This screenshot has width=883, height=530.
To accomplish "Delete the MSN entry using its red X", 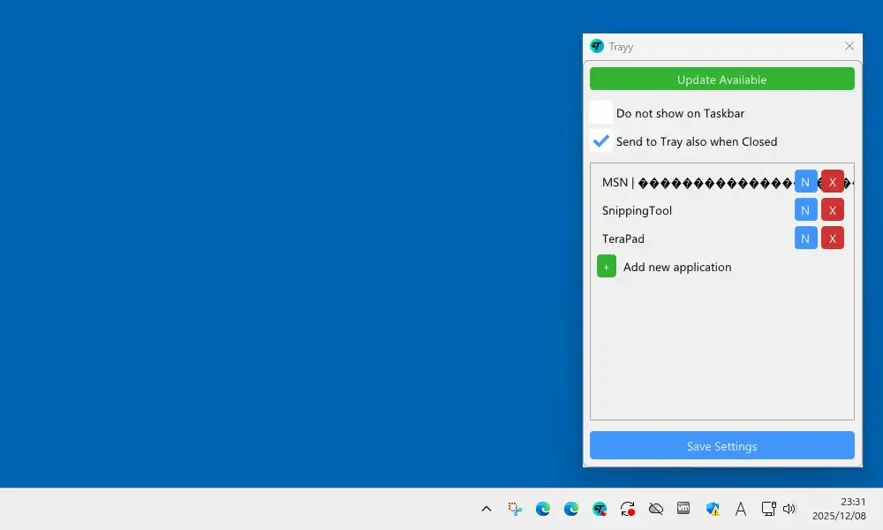I will pyautogui.click(x=833, y=182).
